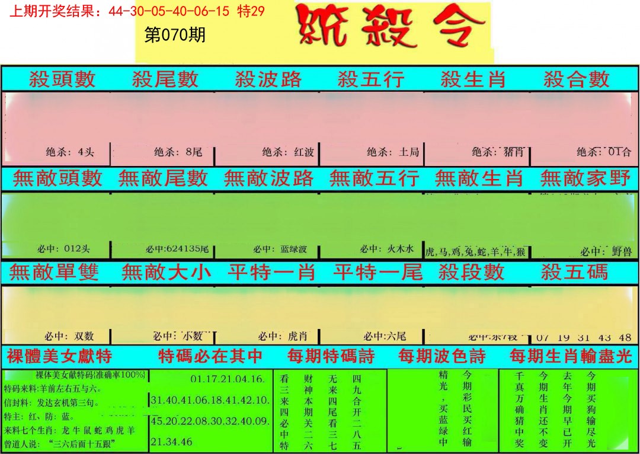Click the 每期生肖輸盡光 header

click(x=572, y=356)
